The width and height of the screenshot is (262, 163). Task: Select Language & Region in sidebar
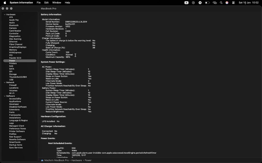[18, 120]
